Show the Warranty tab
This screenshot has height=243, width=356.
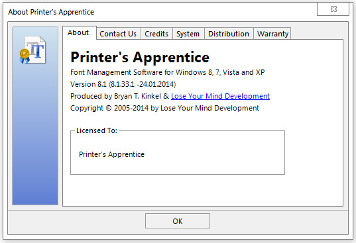(x=272, y=34)
